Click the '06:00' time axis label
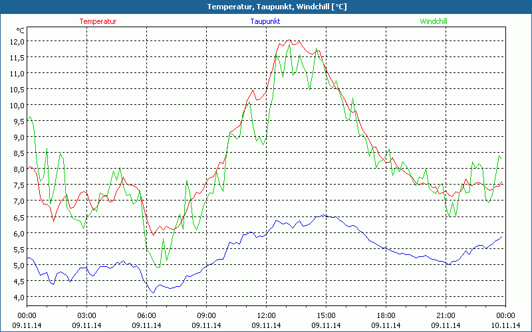This screenshot has height=332, width=532. click(146, 316)
